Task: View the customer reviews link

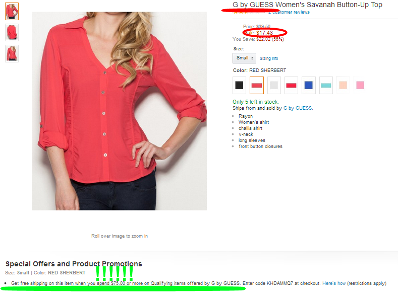Action: point(289,12)
